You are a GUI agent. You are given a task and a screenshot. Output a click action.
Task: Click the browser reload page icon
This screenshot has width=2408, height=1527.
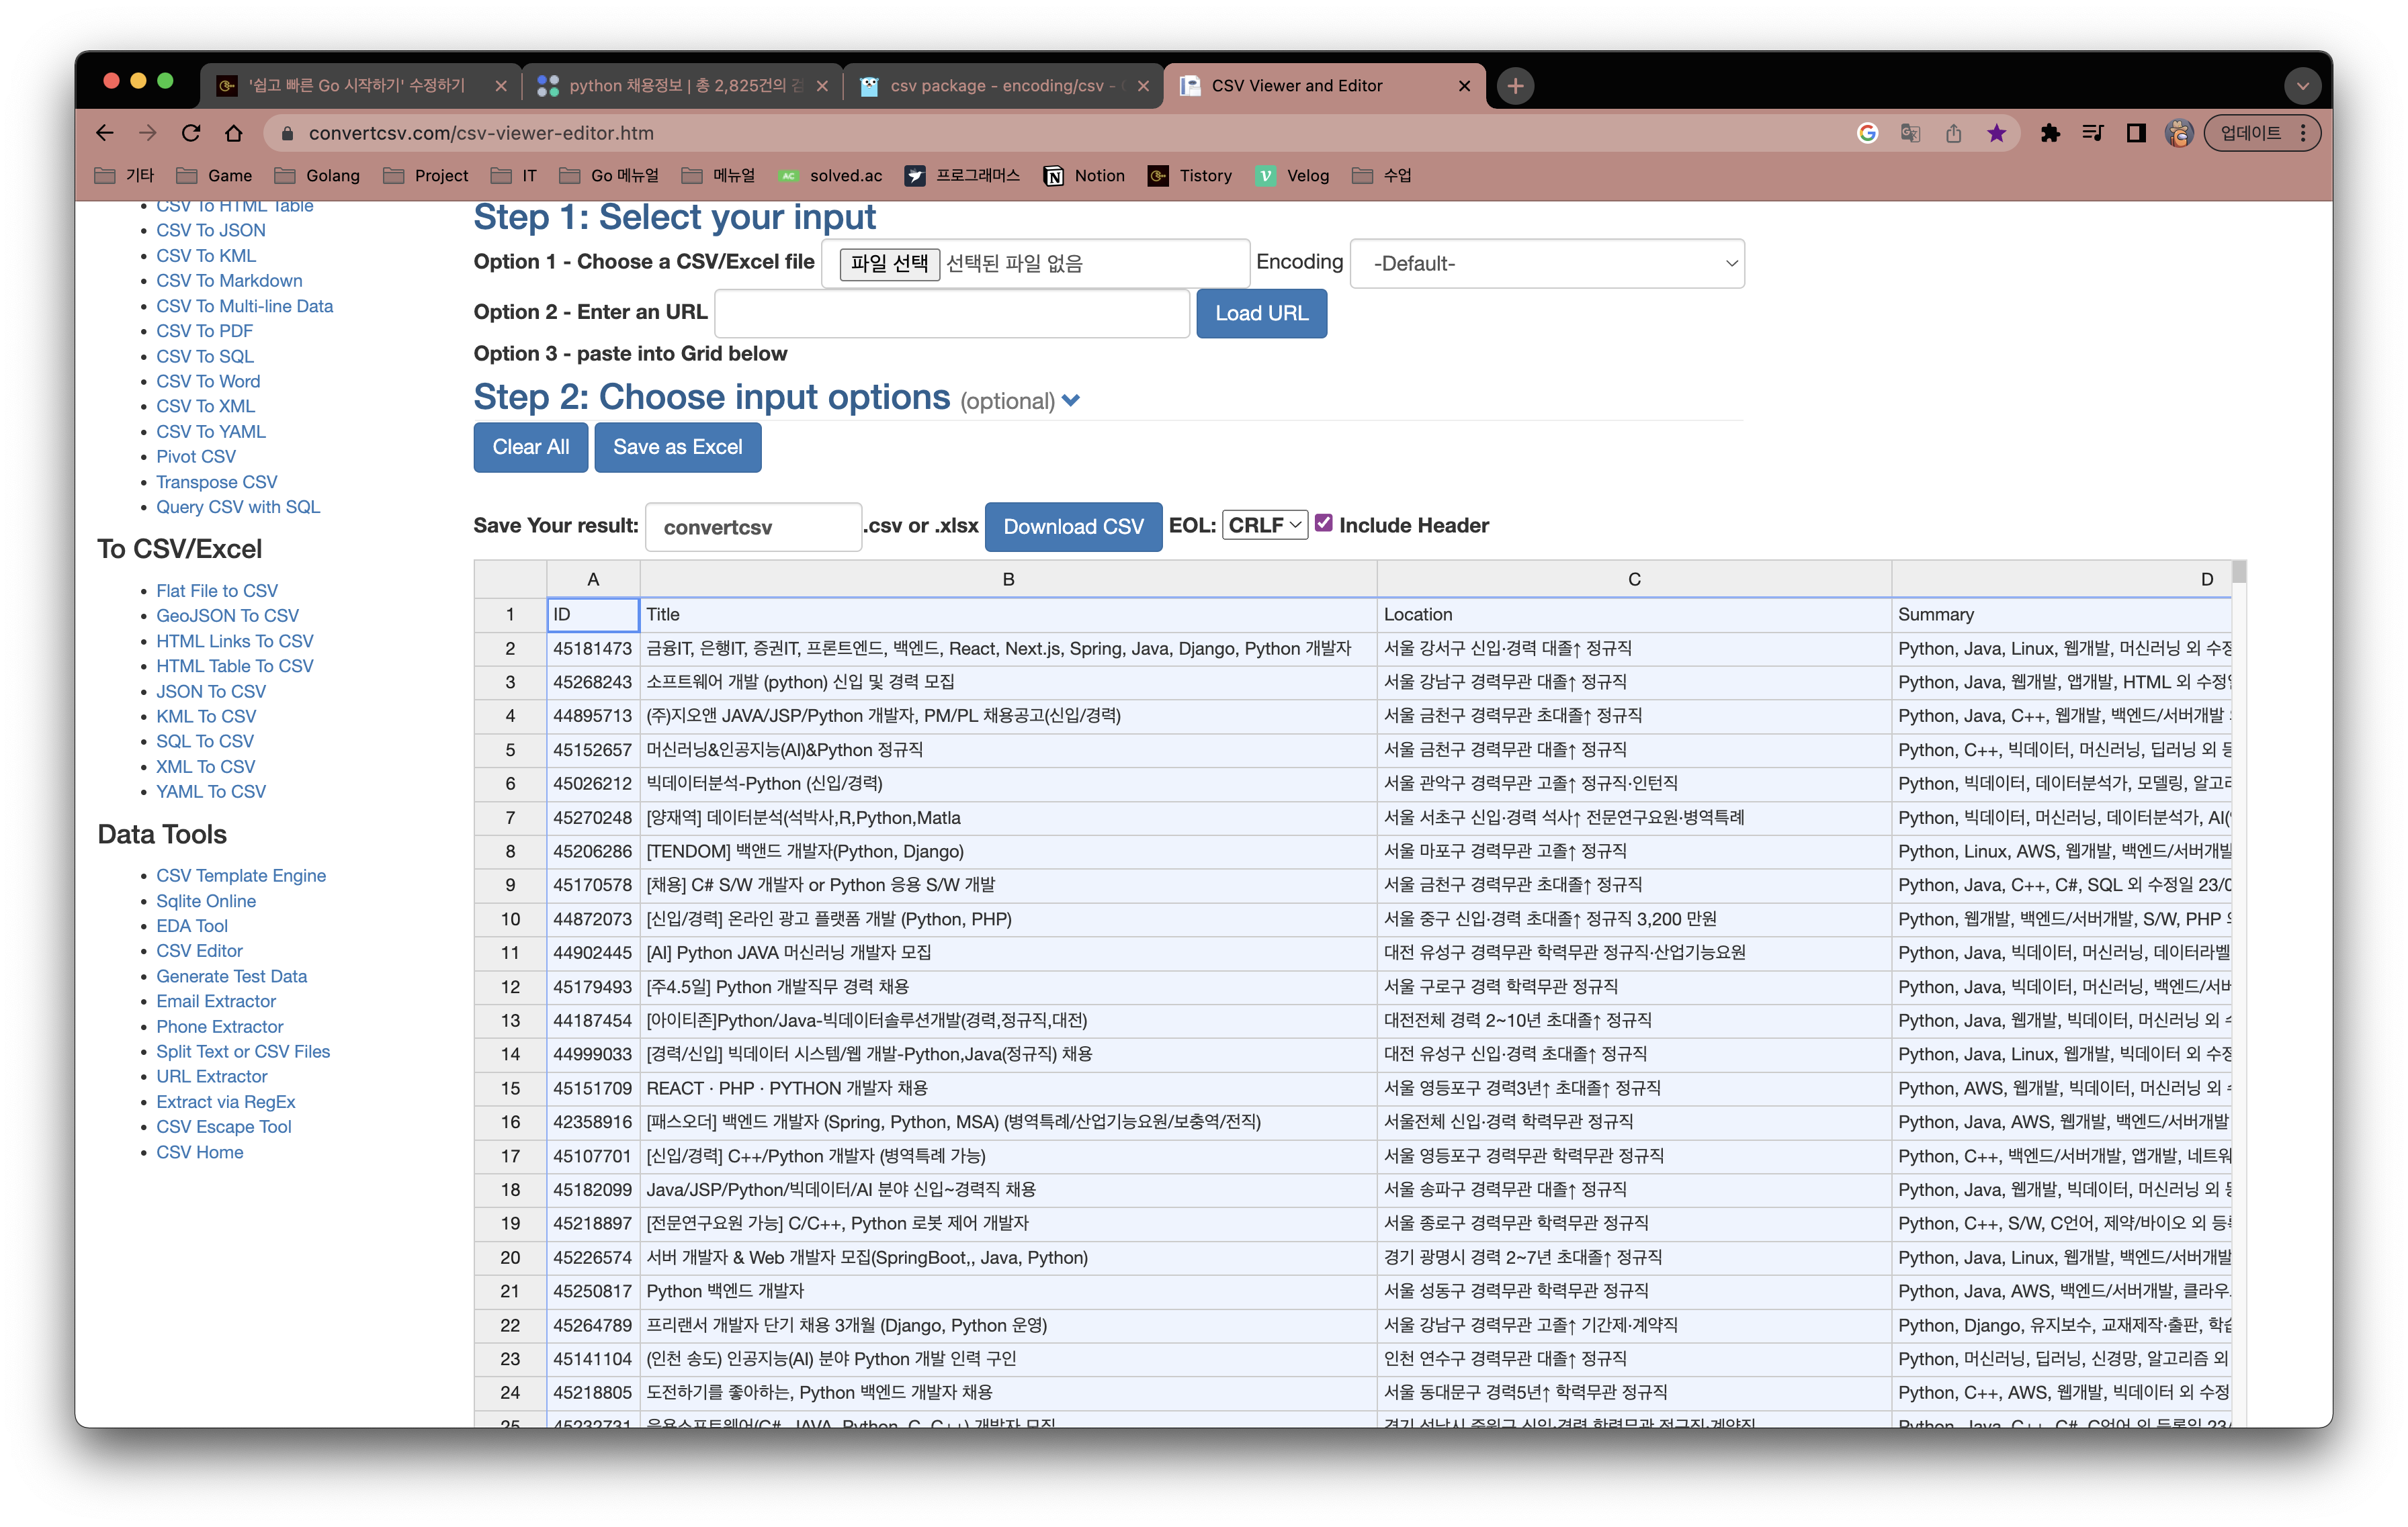tap(191, 133)
